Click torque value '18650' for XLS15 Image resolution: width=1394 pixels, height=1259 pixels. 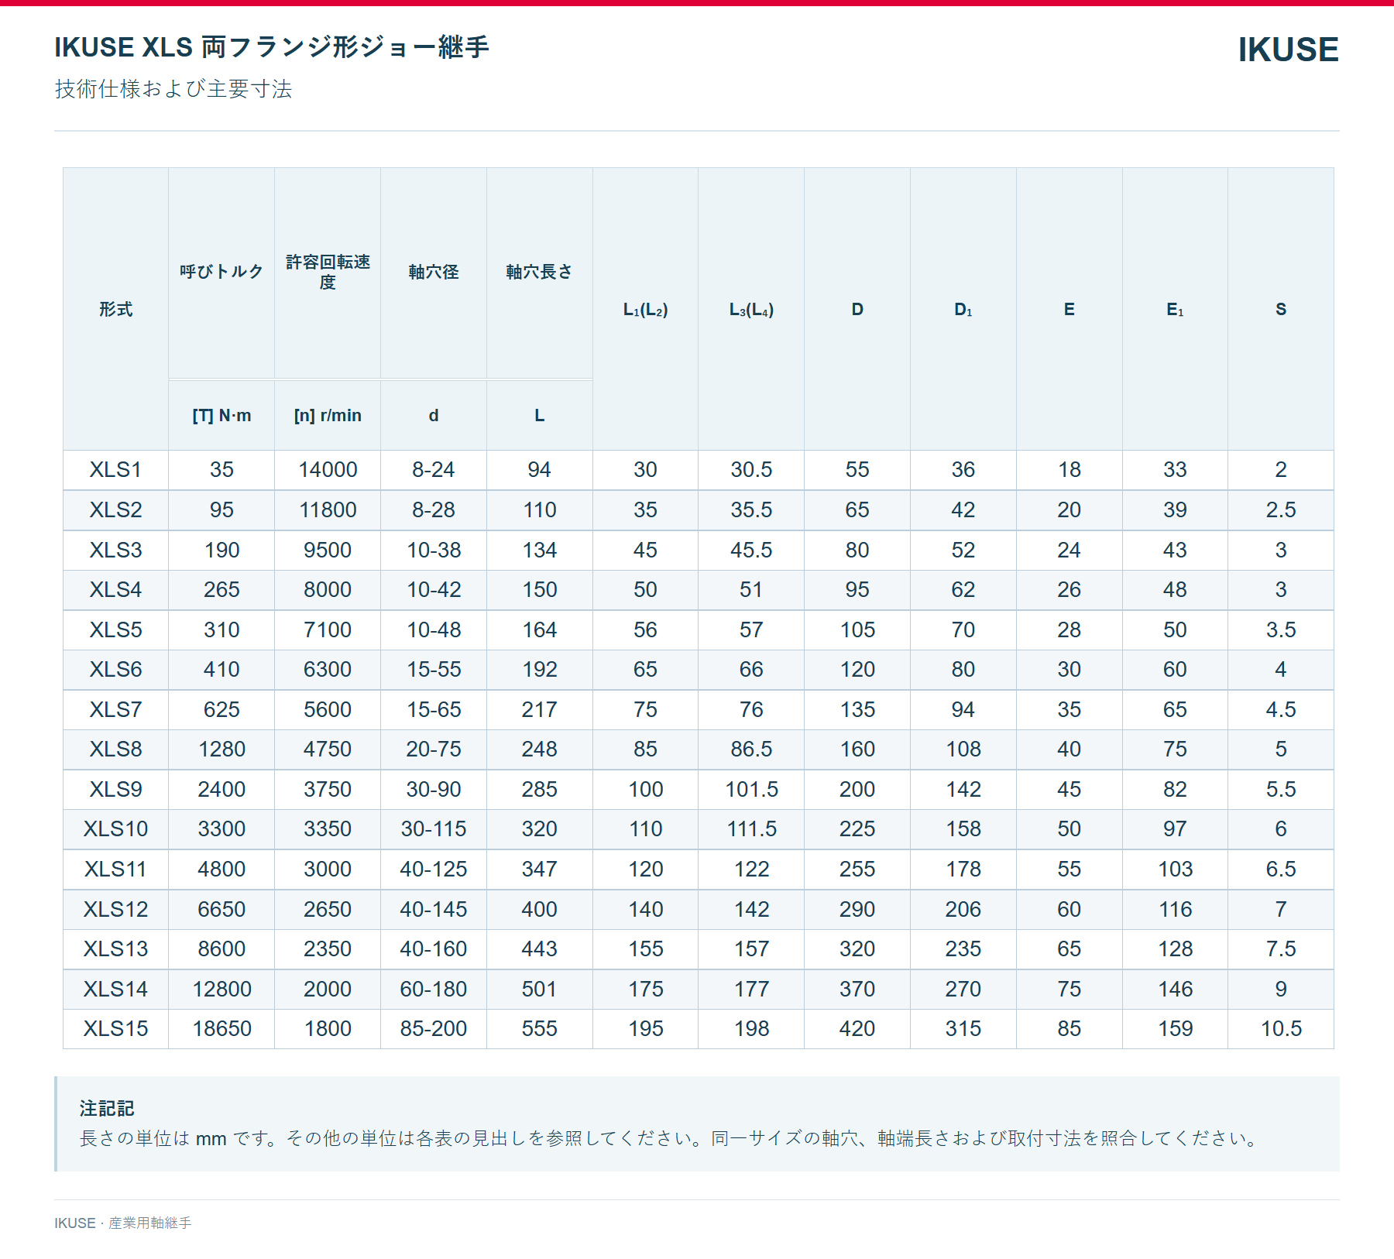pos(221,1028)
